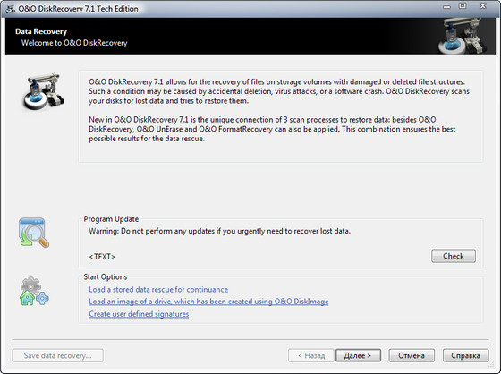Click the 'Start Options' group label

[106, 276]
